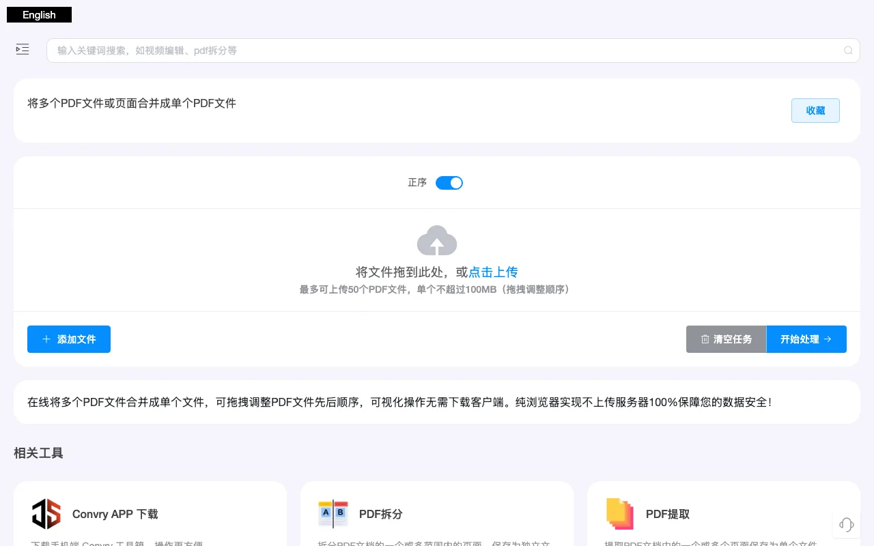
Task: Switch language to English
Action: (39, 15)
